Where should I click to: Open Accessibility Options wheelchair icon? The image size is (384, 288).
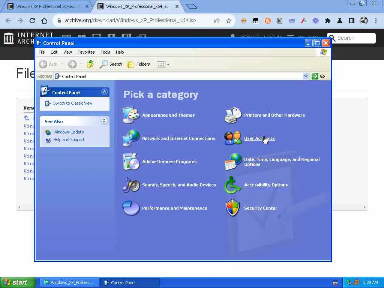click(232, 184)
